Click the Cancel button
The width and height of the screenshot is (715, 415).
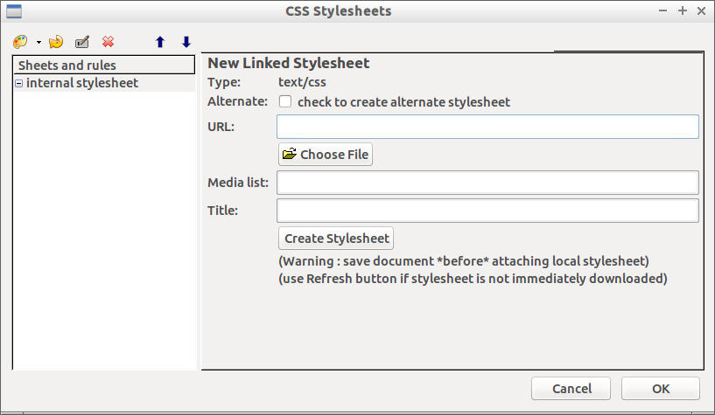pyautogui.click(x=571, y=389)
